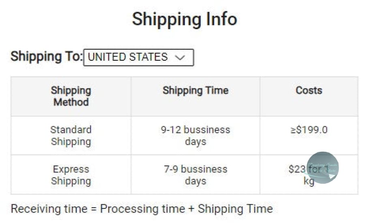This screenshot has height=223, width=365.
Task: Click the equals sign in the formula
Action: tap(94, 209)
